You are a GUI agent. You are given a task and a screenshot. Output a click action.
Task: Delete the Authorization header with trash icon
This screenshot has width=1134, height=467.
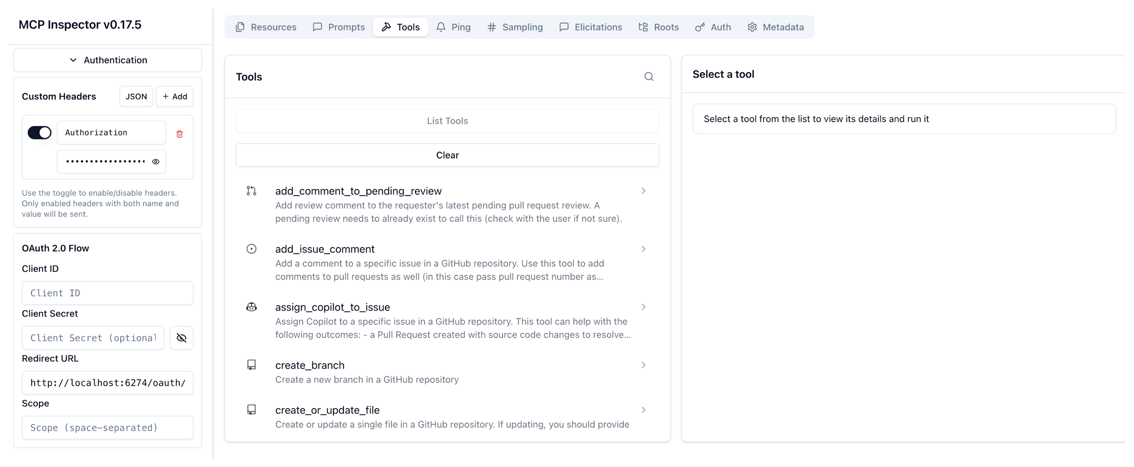(x=179, y=134)
